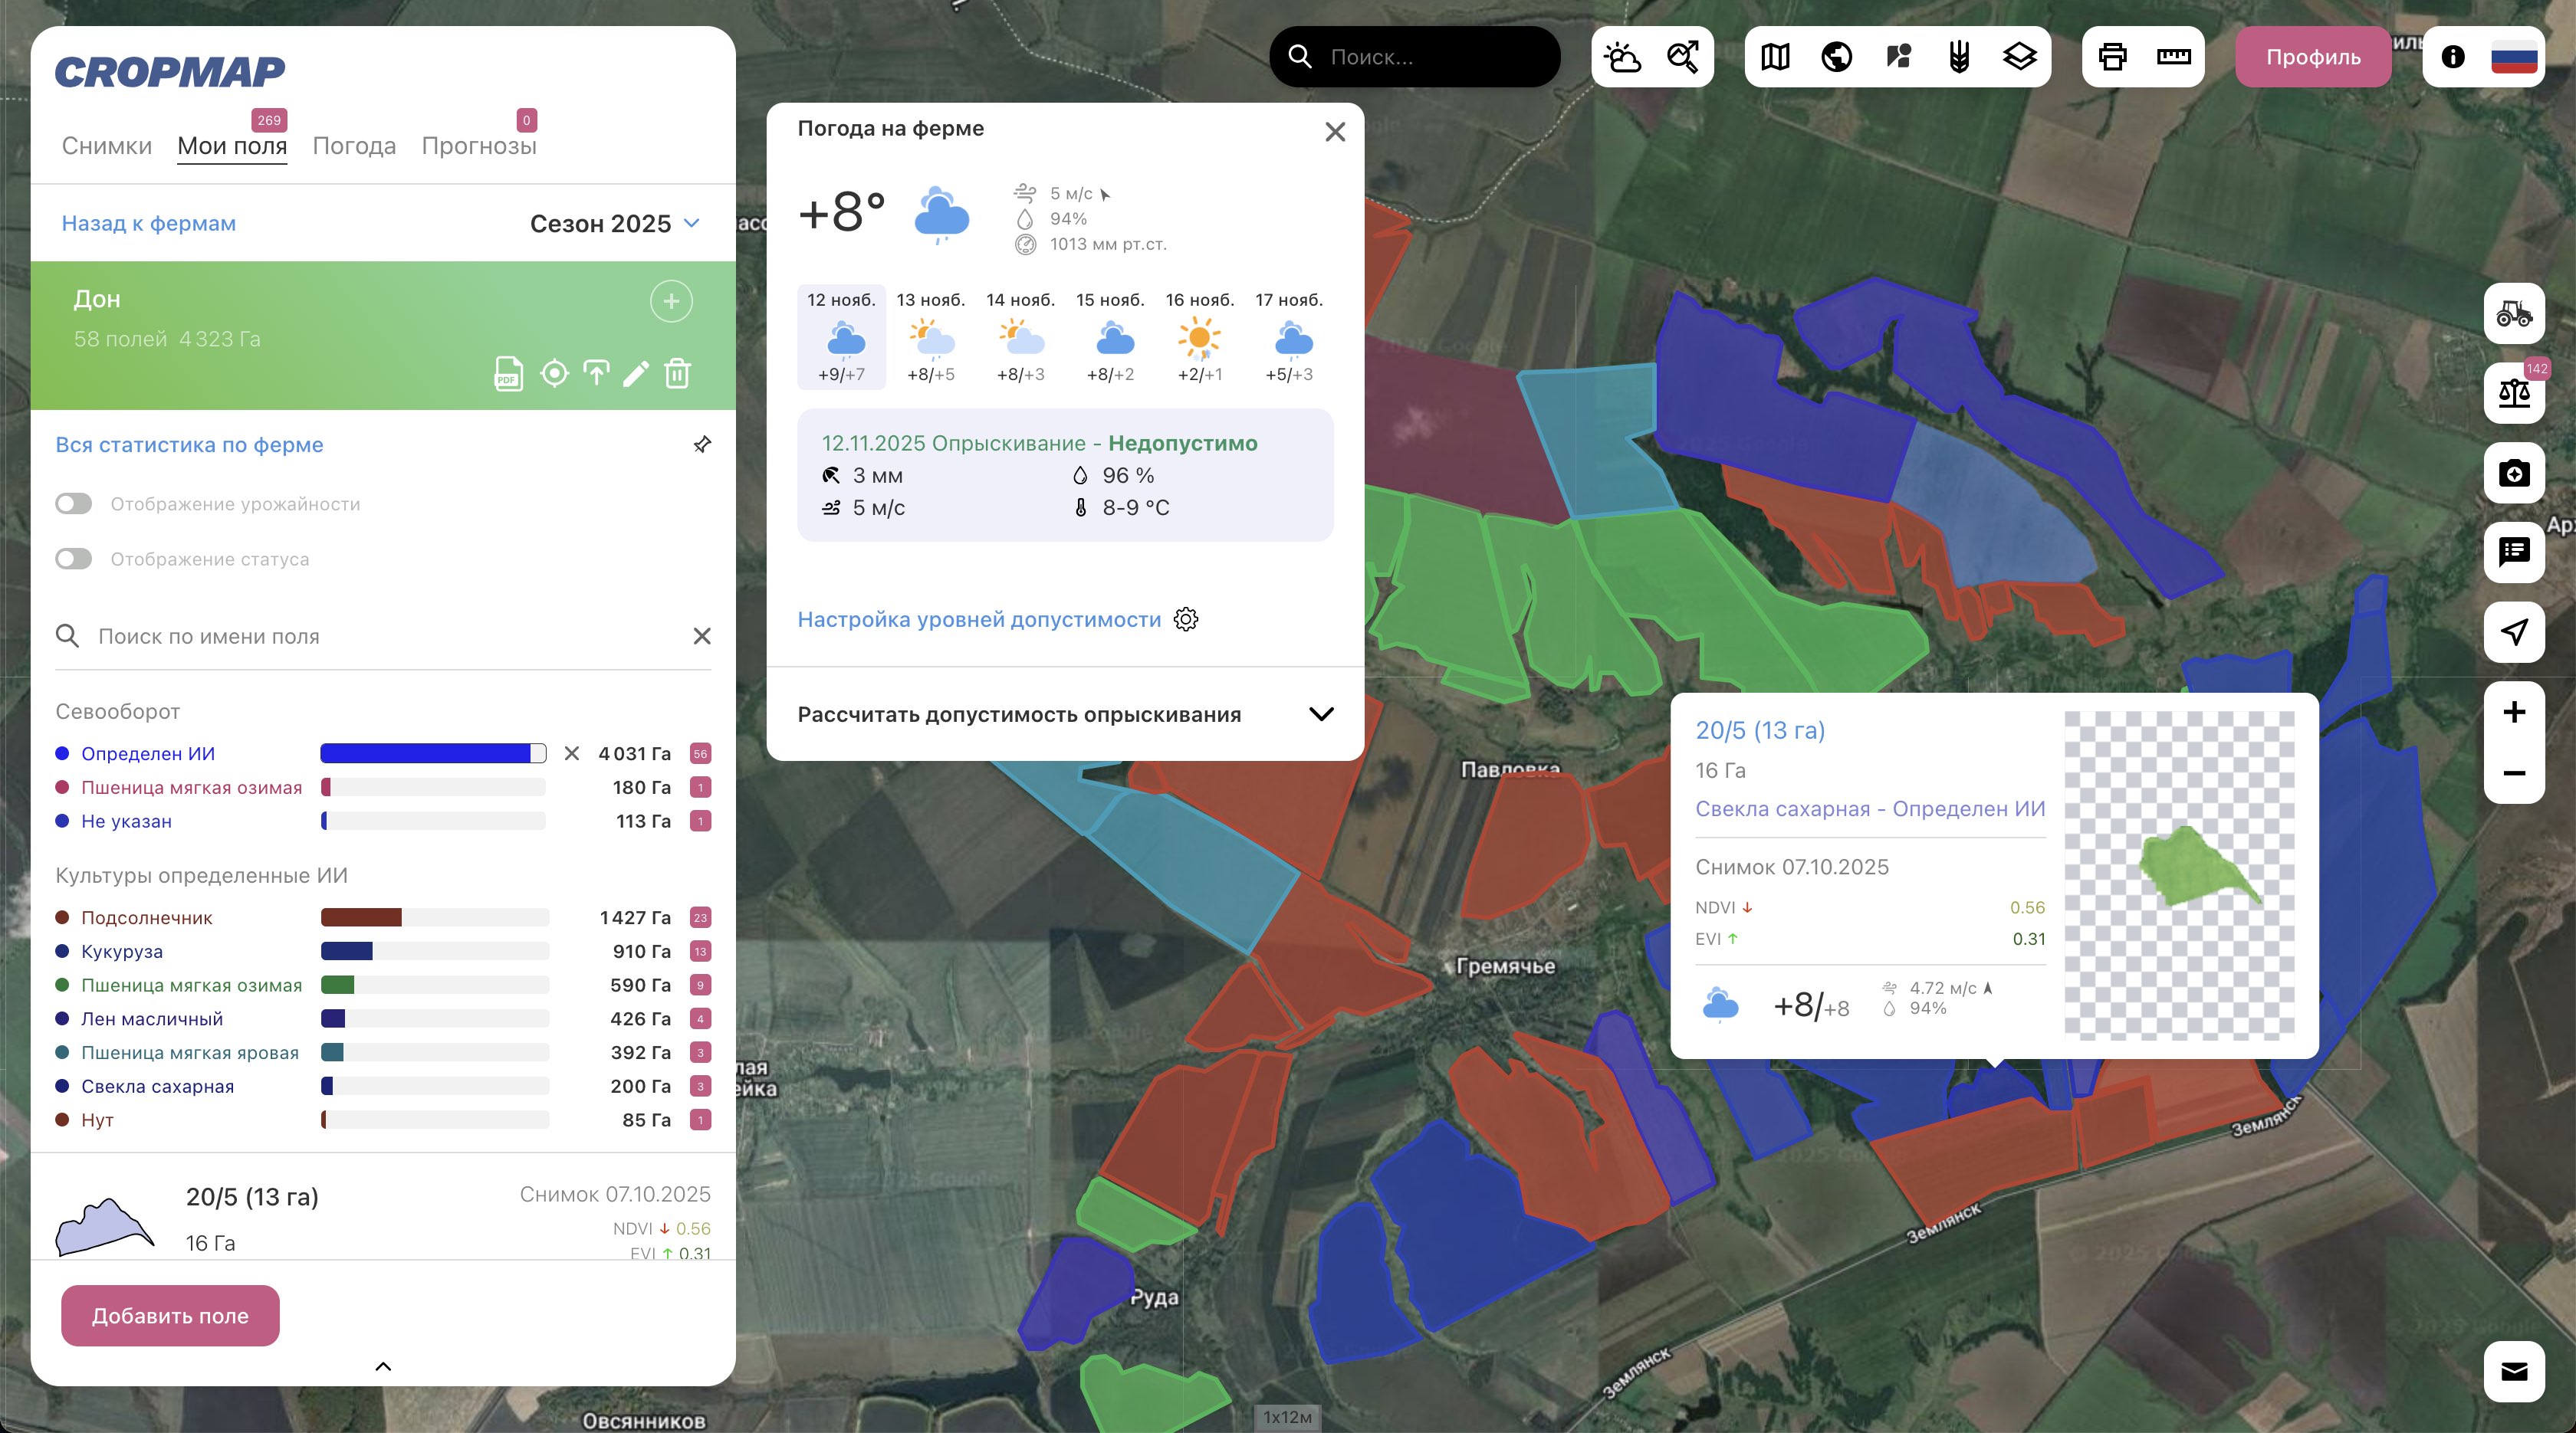Enable the Отображение статуса toggle
Screen dimensions: 2576x1433
[74, 559]
